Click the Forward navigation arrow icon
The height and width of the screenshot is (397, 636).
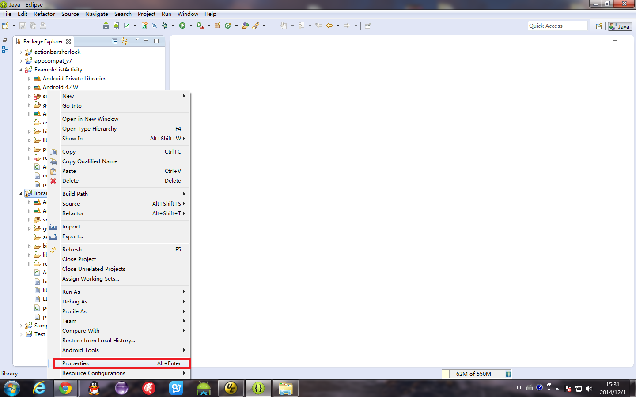click(347, 26)
